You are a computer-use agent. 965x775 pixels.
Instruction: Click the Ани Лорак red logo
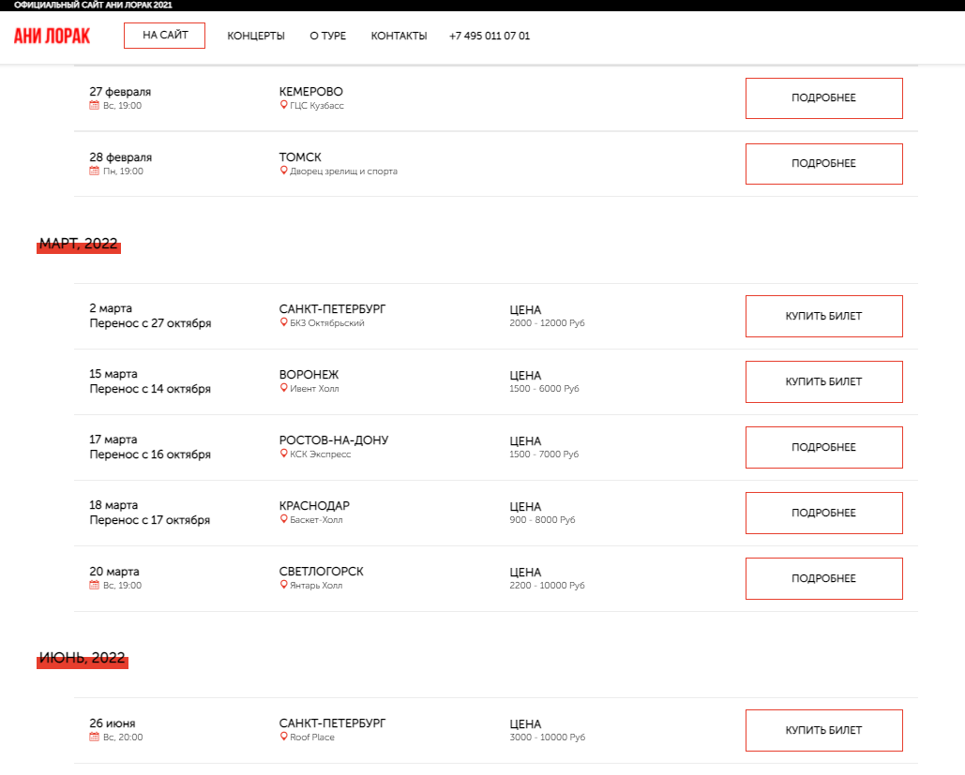[53, 36]
